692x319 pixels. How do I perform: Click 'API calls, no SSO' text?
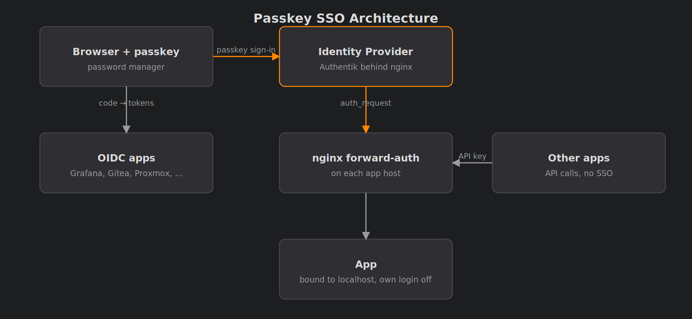tap(579, 173)
